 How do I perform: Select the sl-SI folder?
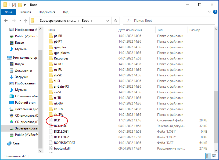click(x=57, y=81)
